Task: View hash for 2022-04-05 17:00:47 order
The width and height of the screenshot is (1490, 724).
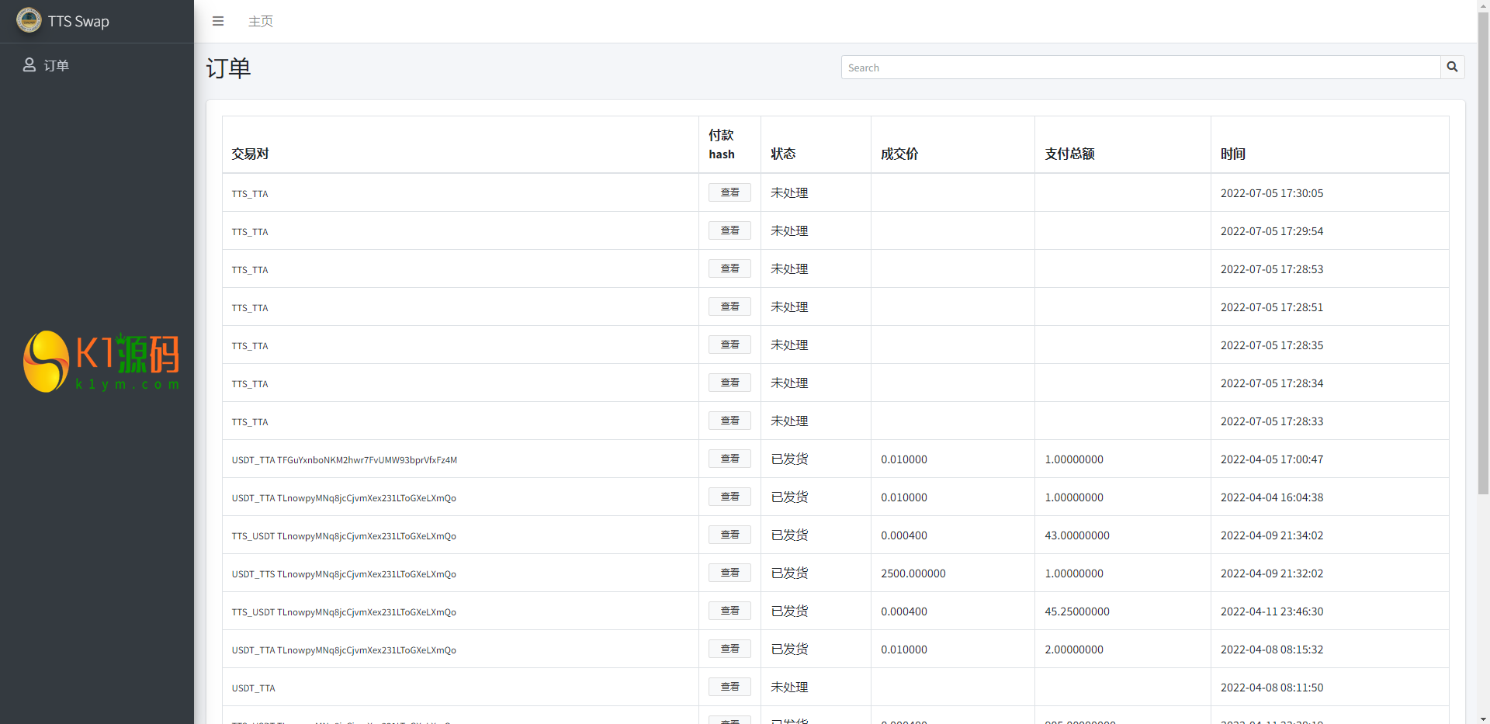Action: 729,459
